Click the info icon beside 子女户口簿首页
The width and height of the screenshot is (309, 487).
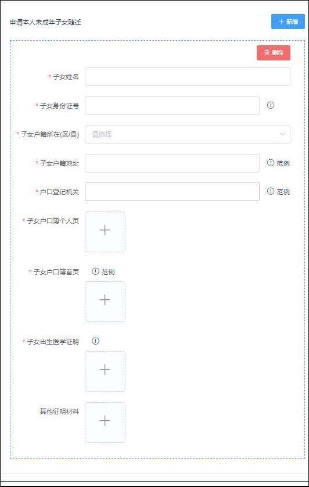coord(95,271)
